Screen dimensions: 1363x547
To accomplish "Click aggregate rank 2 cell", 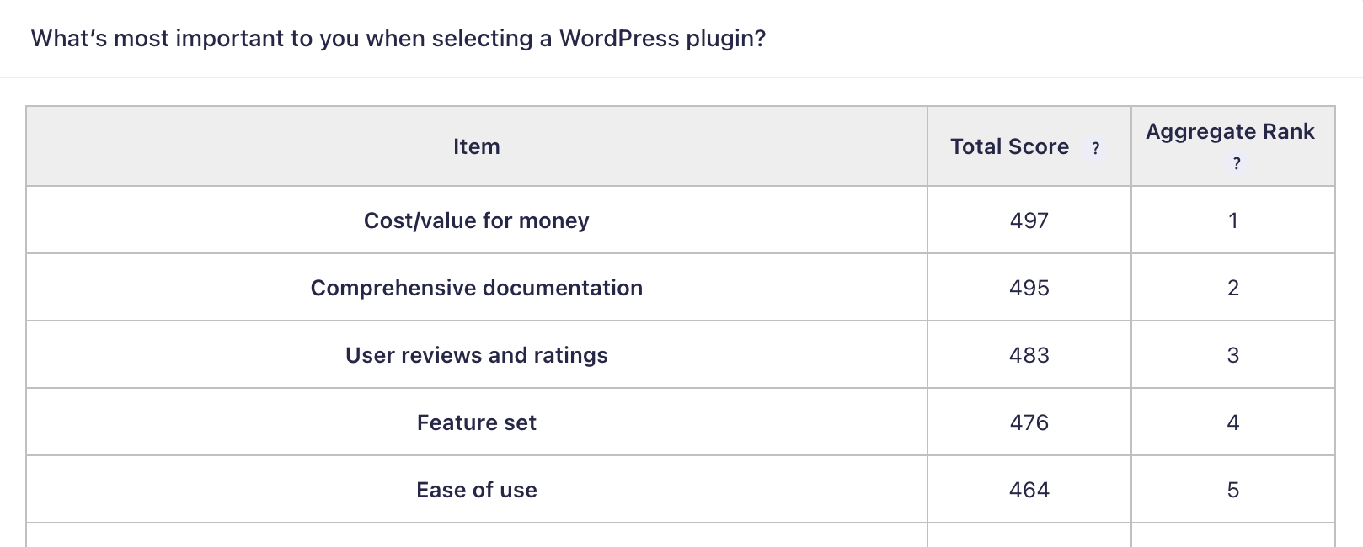I will pyautogui.click(x=1233, y=288).
